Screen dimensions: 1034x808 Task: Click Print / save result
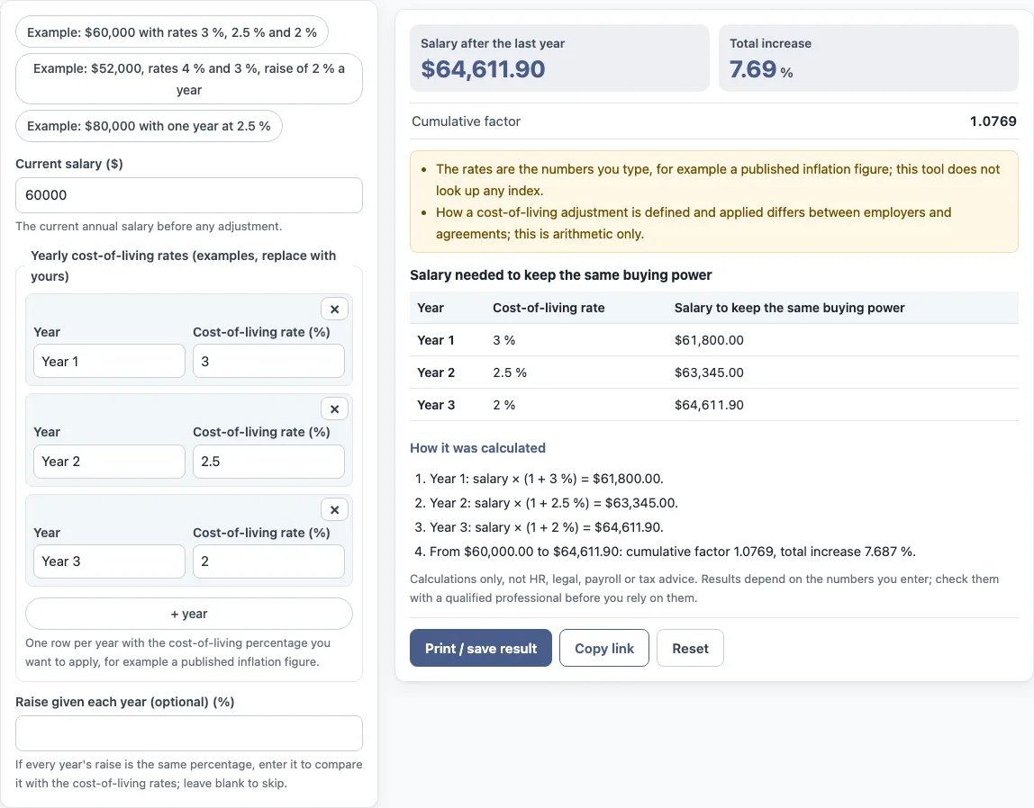click(481, 648)
